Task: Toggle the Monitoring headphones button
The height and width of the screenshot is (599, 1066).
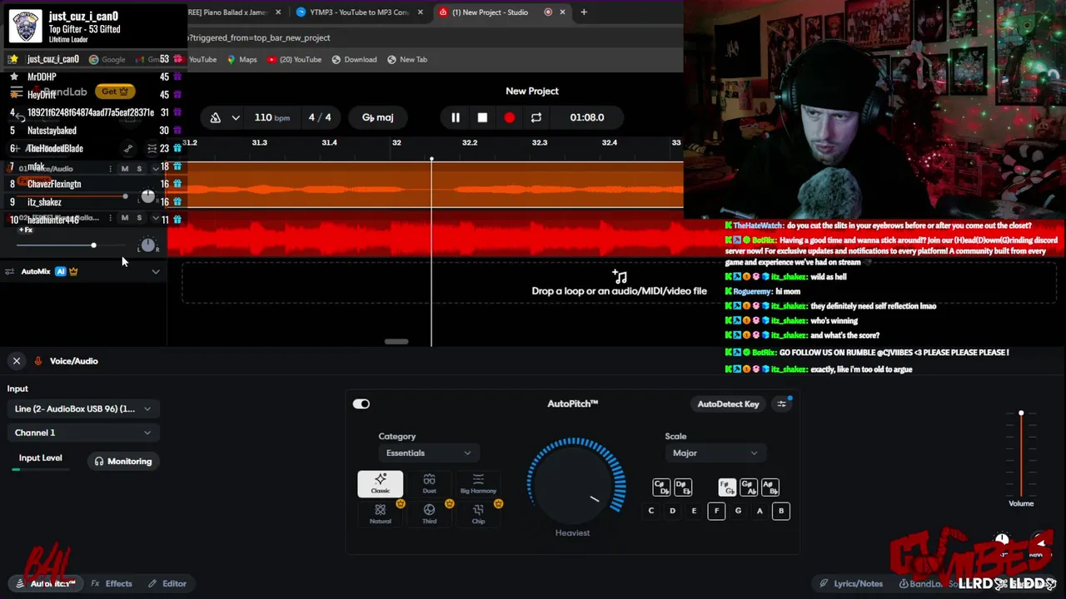Action: (x=123, y=461)
